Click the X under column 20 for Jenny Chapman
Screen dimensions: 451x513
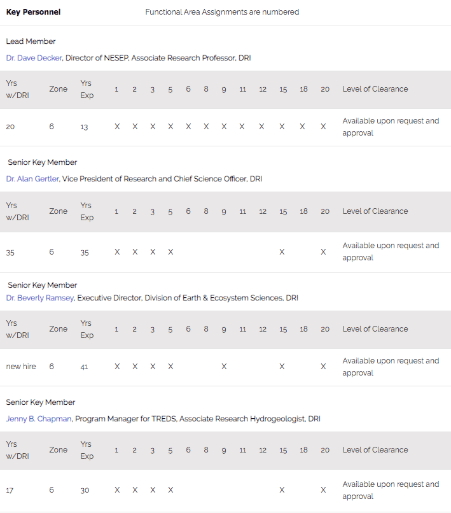point(323,490)
